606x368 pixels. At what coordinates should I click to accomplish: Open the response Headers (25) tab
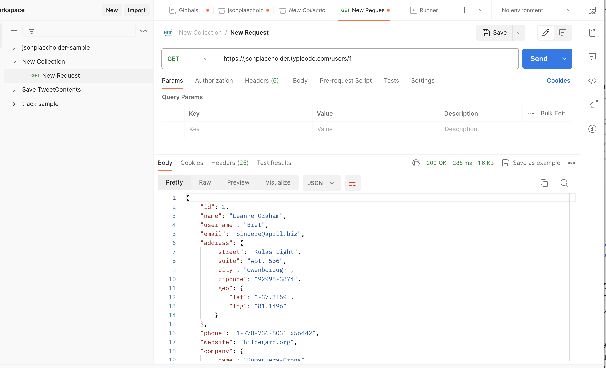coord(230,163)
